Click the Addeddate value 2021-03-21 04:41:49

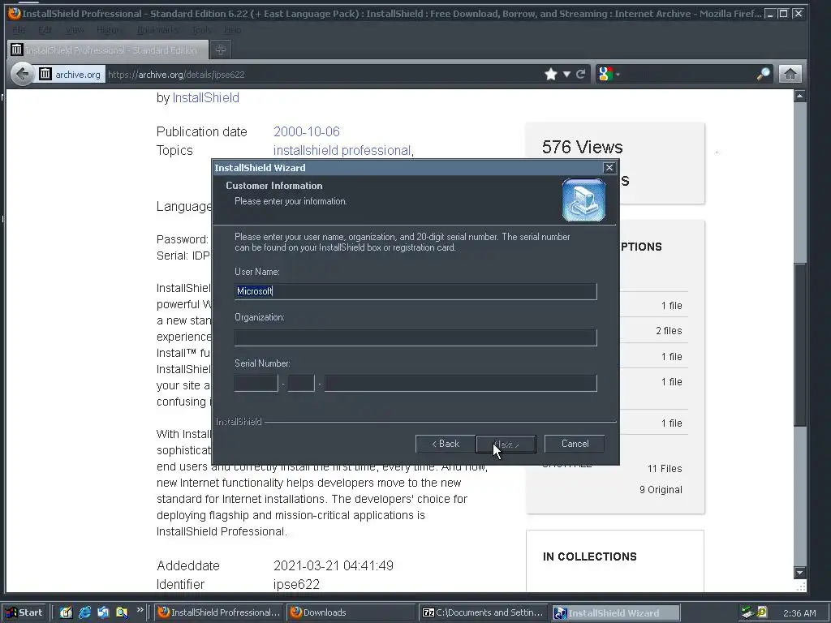click(x=334, y=565)
